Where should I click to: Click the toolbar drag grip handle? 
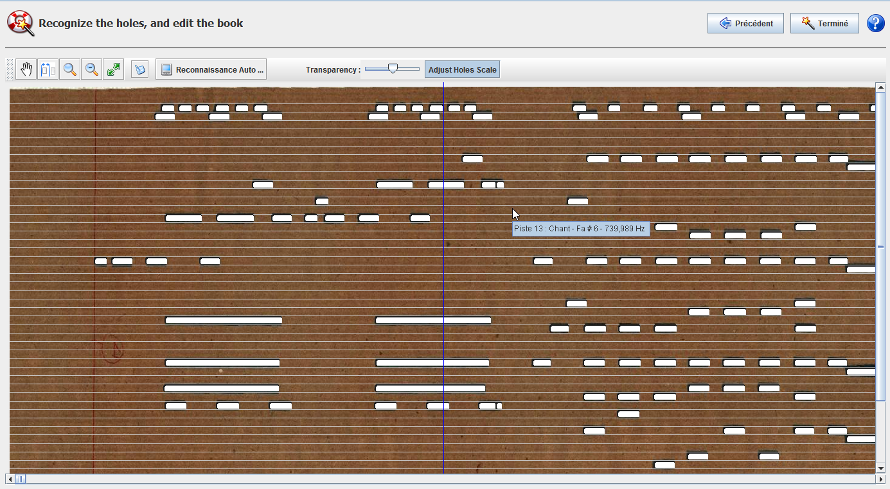(x=10, y=69)
